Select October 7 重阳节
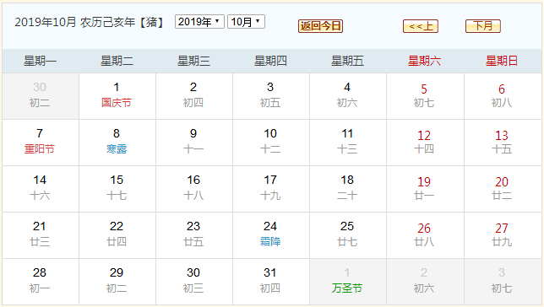The width and height of the screenshot is (544, 307). tap(41, 143)
